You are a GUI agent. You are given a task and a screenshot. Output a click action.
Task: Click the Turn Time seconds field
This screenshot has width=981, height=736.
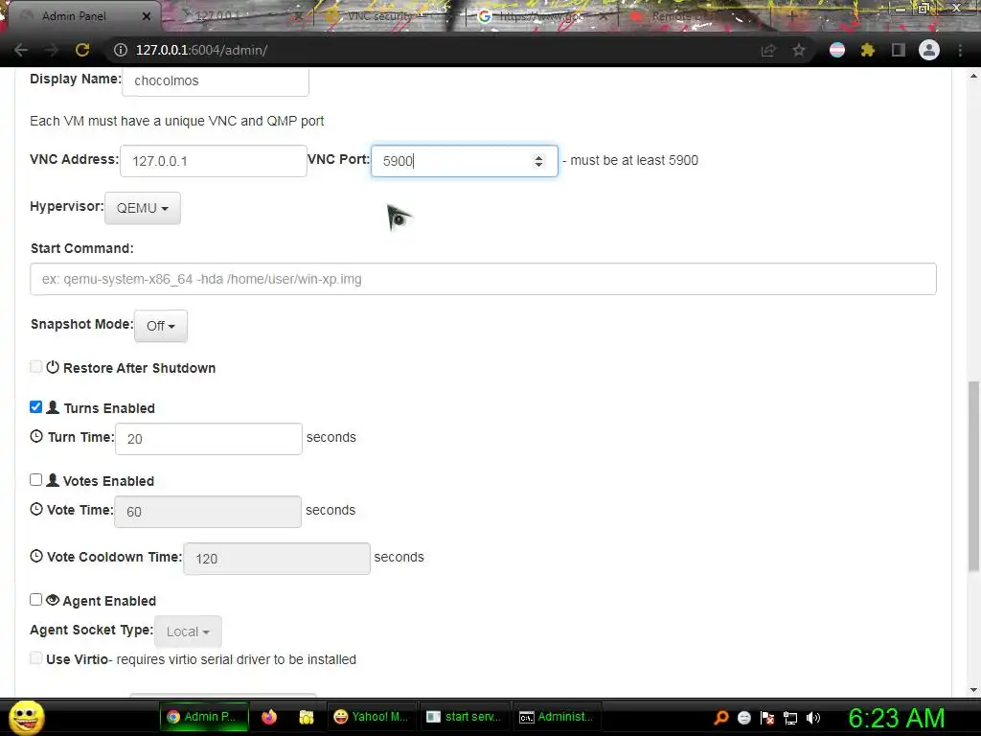click(x=208, y=439)
